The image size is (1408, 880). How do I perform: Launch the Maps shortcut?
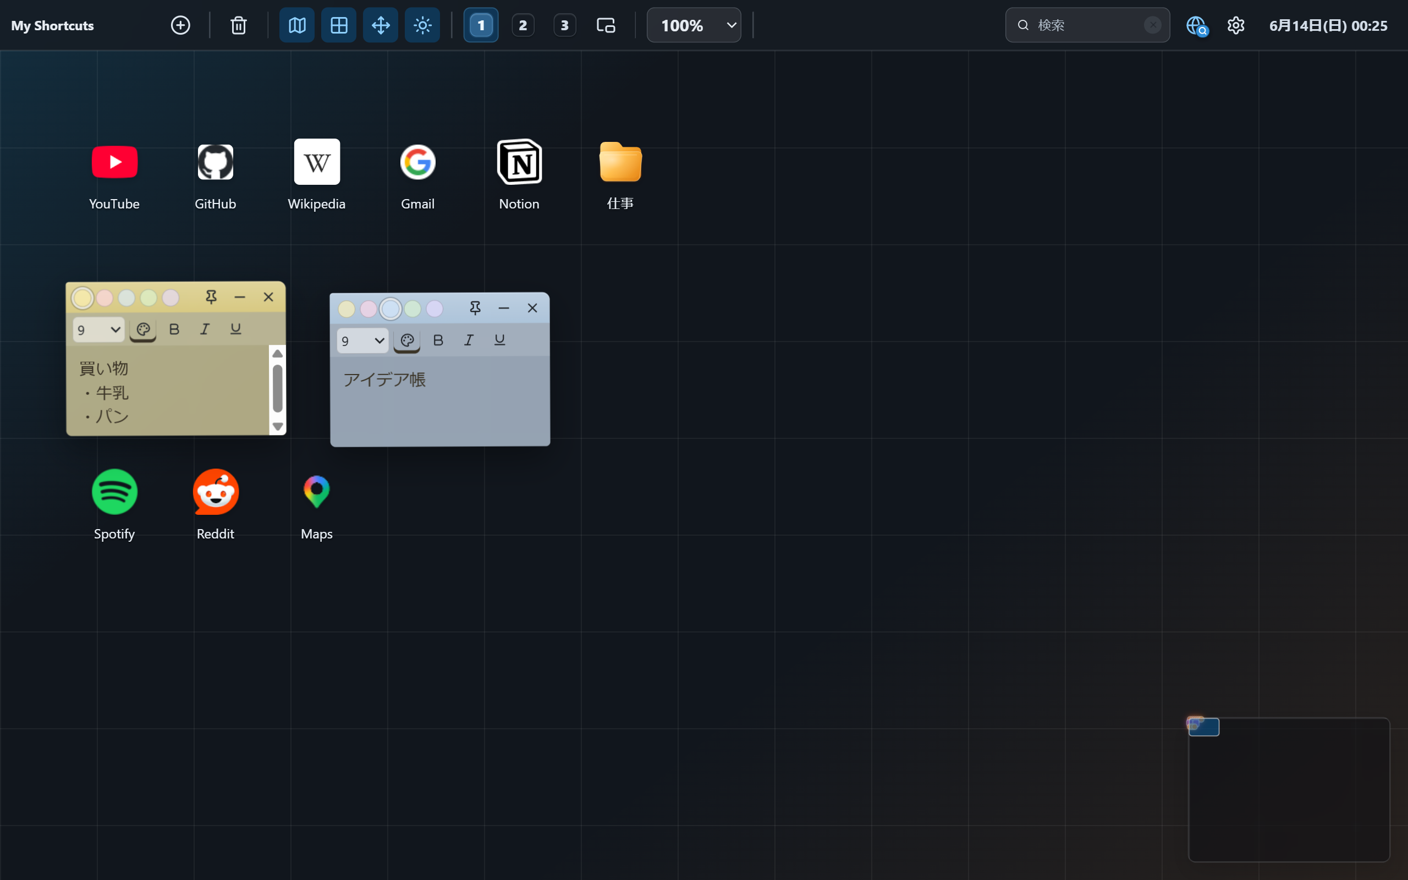coord(316,492)
